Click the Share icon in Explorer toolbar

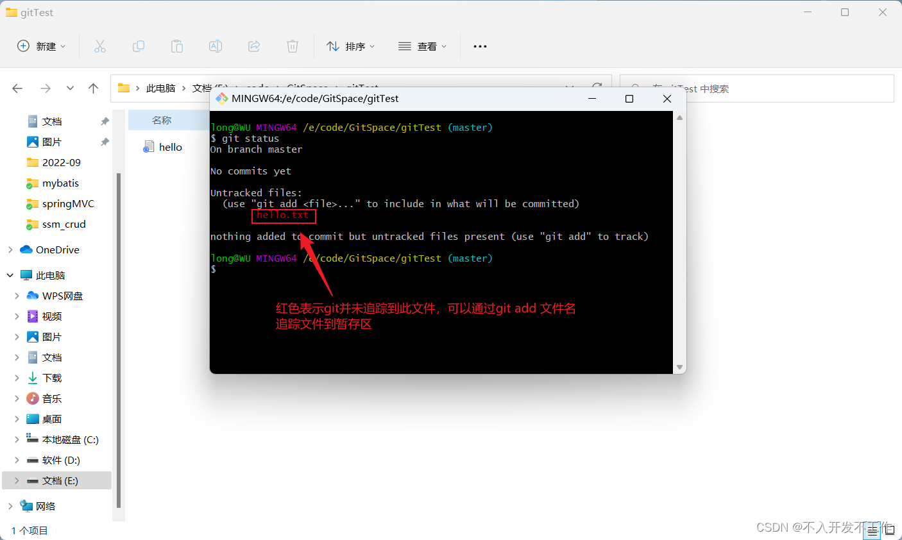pyautogui.click(x=254, y=46)
